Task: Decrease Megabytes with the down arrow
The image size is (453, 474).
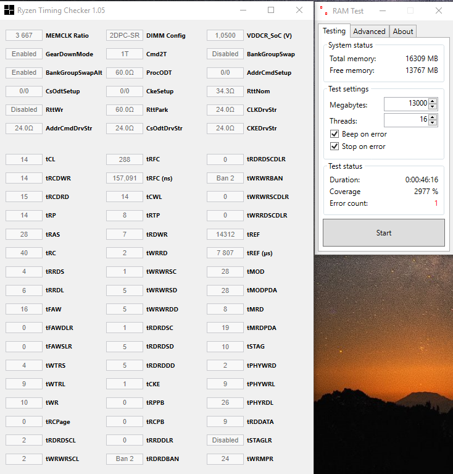Action: [433, 106]
